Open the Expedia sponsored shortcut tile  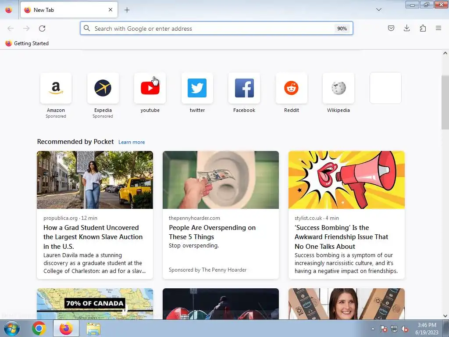point(103,88)
